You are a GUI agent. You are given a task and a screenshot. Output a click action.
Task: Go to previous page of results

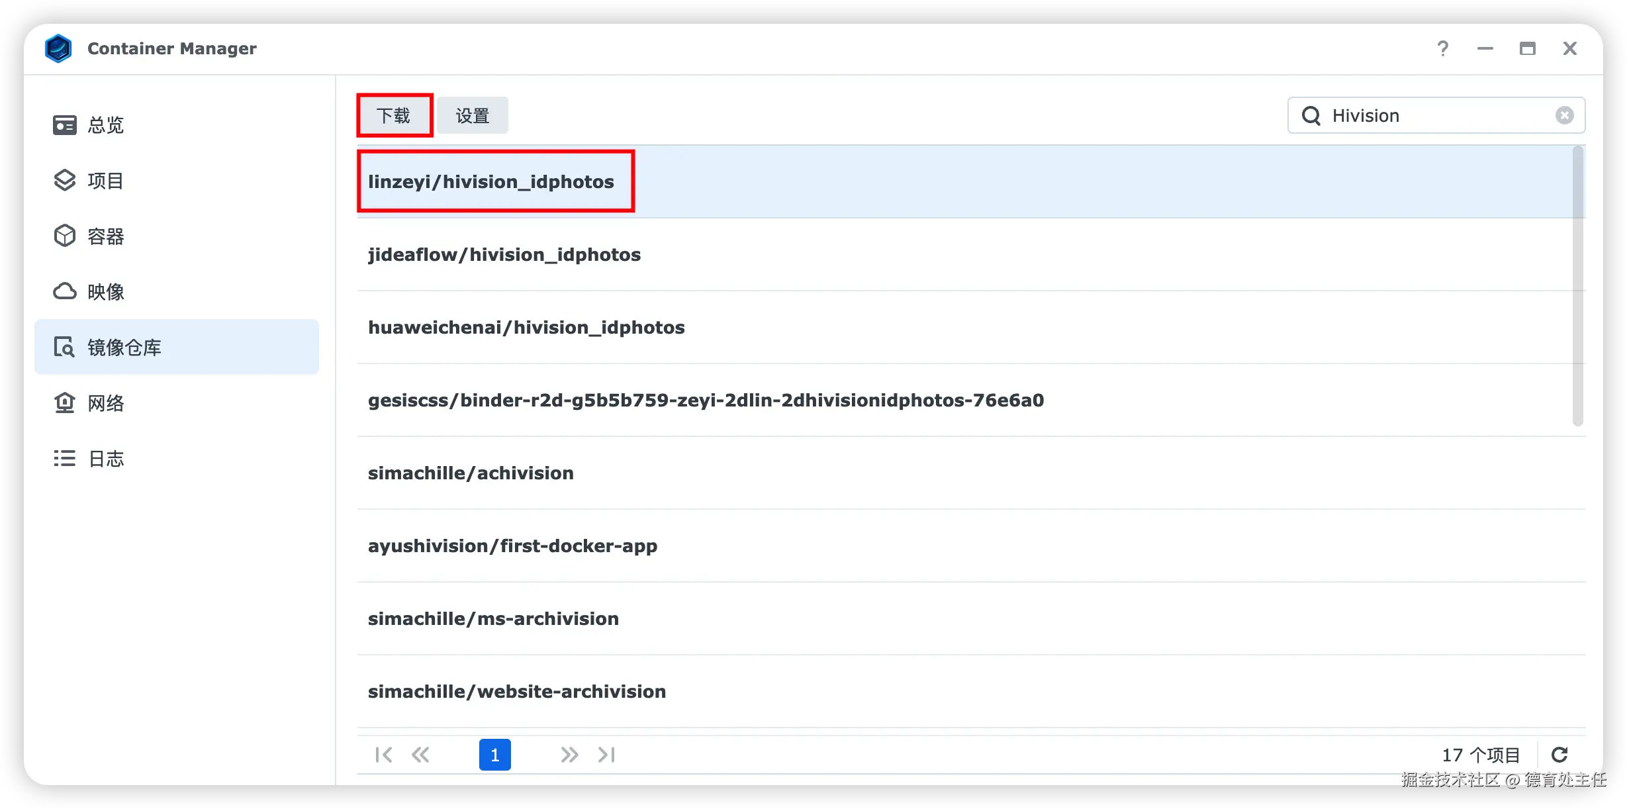(x=420, y=755)
